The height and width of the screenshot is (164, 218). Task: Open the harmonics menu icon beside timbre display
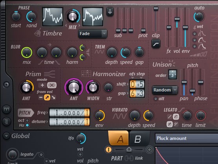coord(110,11)
